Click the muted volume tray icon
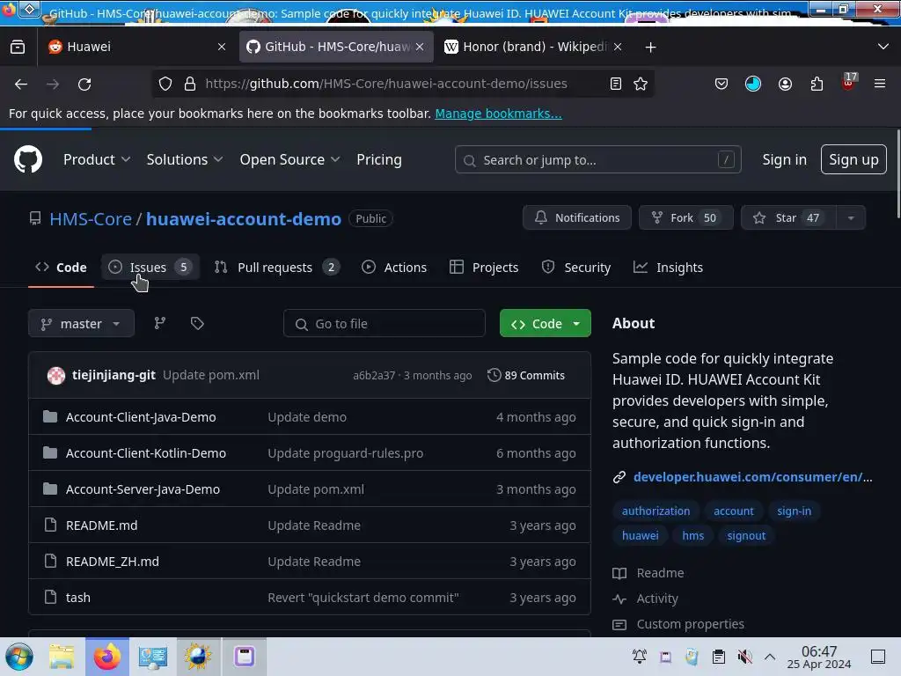Image resolution: width=901 pixels, height=676 pixels. point(744,657)
